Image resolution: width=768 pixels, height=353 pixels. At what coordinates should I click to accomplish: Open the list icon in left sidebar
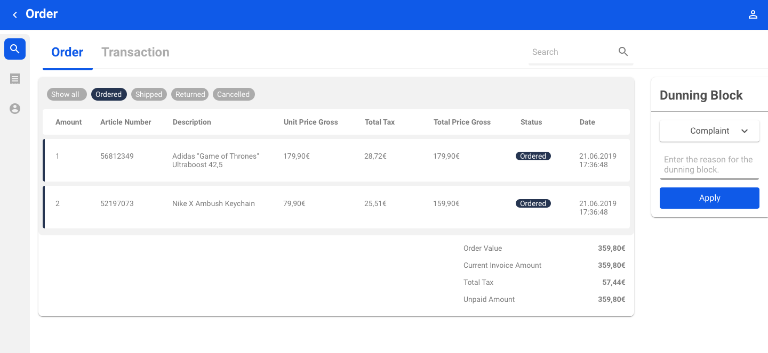[x=15, y=79]
